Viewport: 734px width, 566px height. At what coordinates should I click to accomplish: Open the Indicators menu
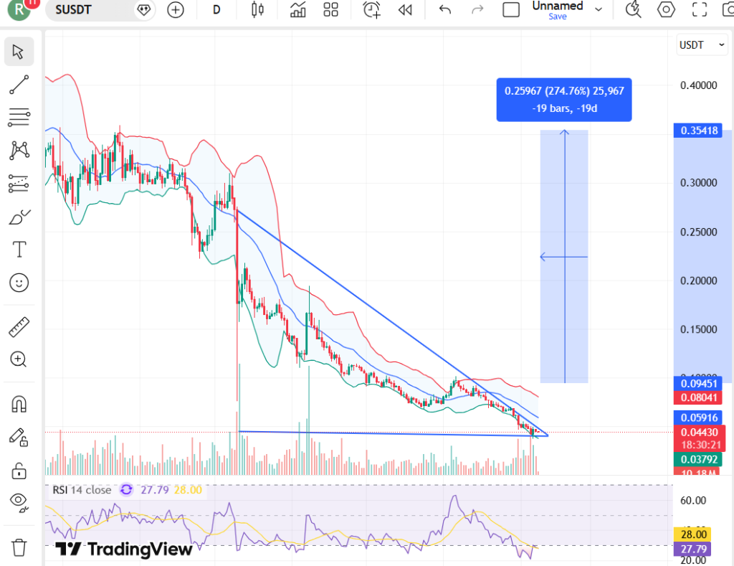click(297, 10)
